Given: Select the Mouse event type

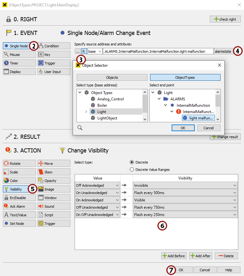Looking at the screenshot, I should 19,55.
